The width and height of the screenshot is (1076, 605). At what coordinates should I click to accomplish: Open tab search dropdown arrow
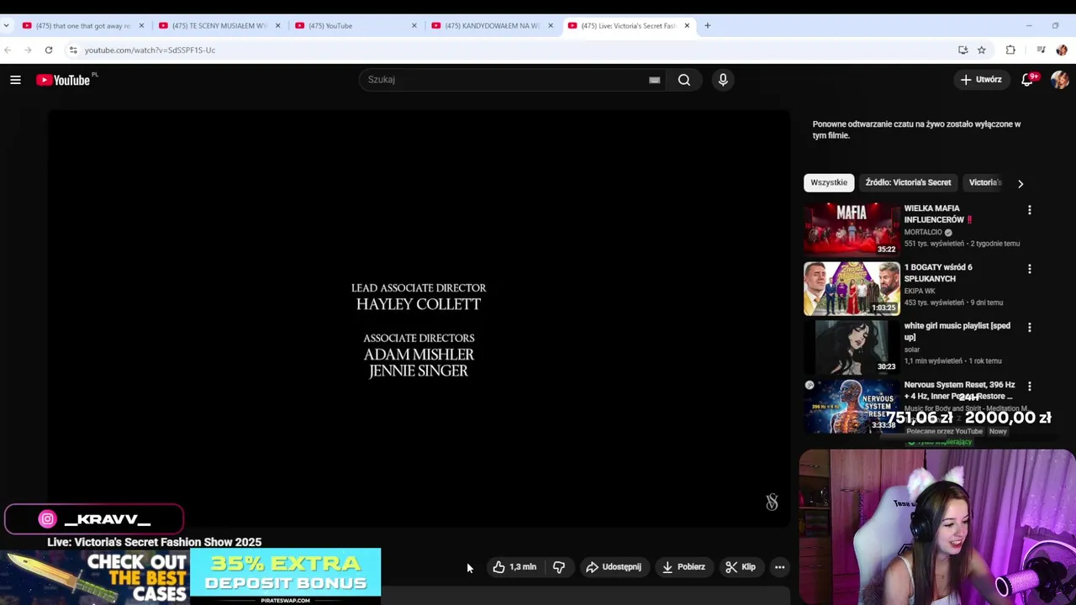click(x=7, y=26)
